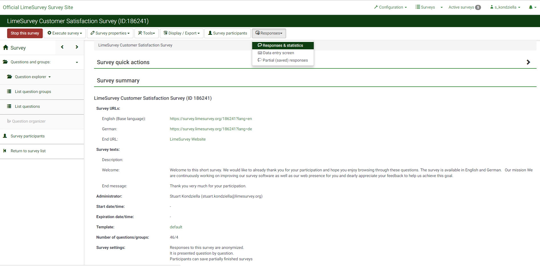Open toolbar Survey participants button
The image size is (540, 266).
pyautogui.click(x=227, y=33)
